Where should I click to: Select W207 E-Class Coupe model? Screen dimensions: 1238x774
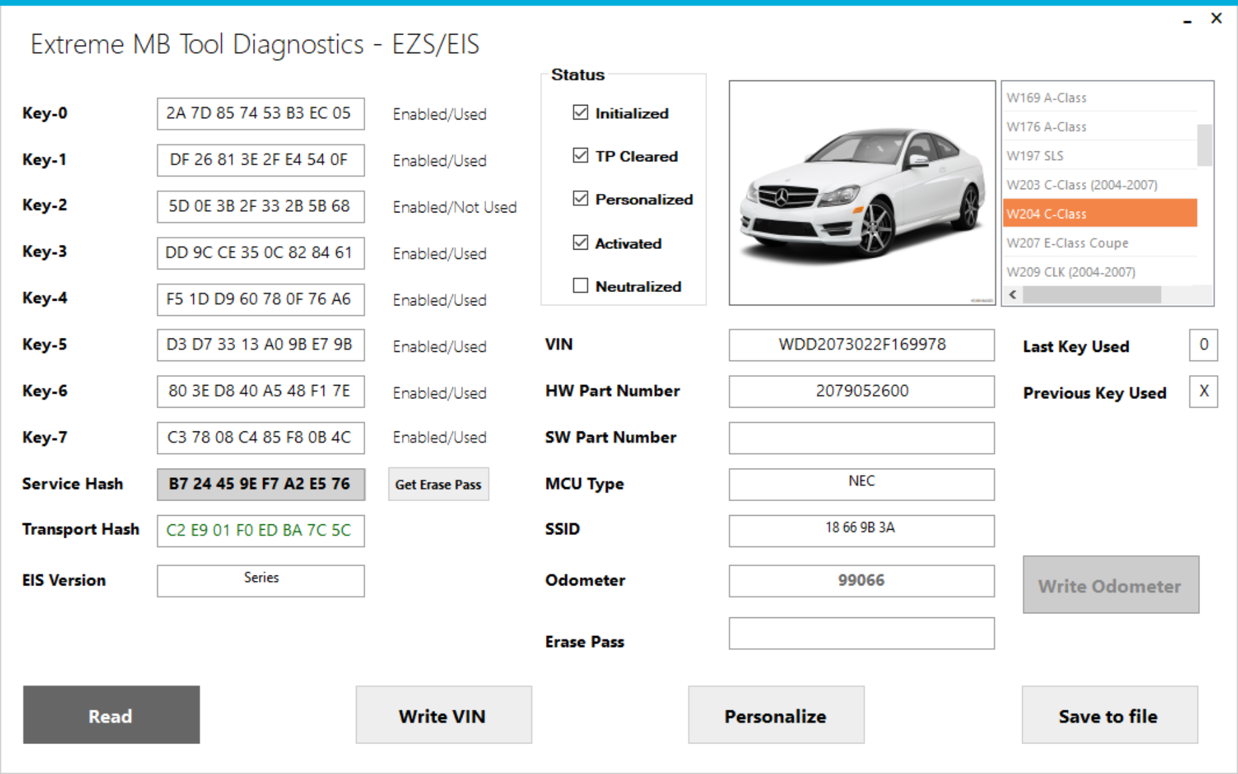[x=1100, y=242]
